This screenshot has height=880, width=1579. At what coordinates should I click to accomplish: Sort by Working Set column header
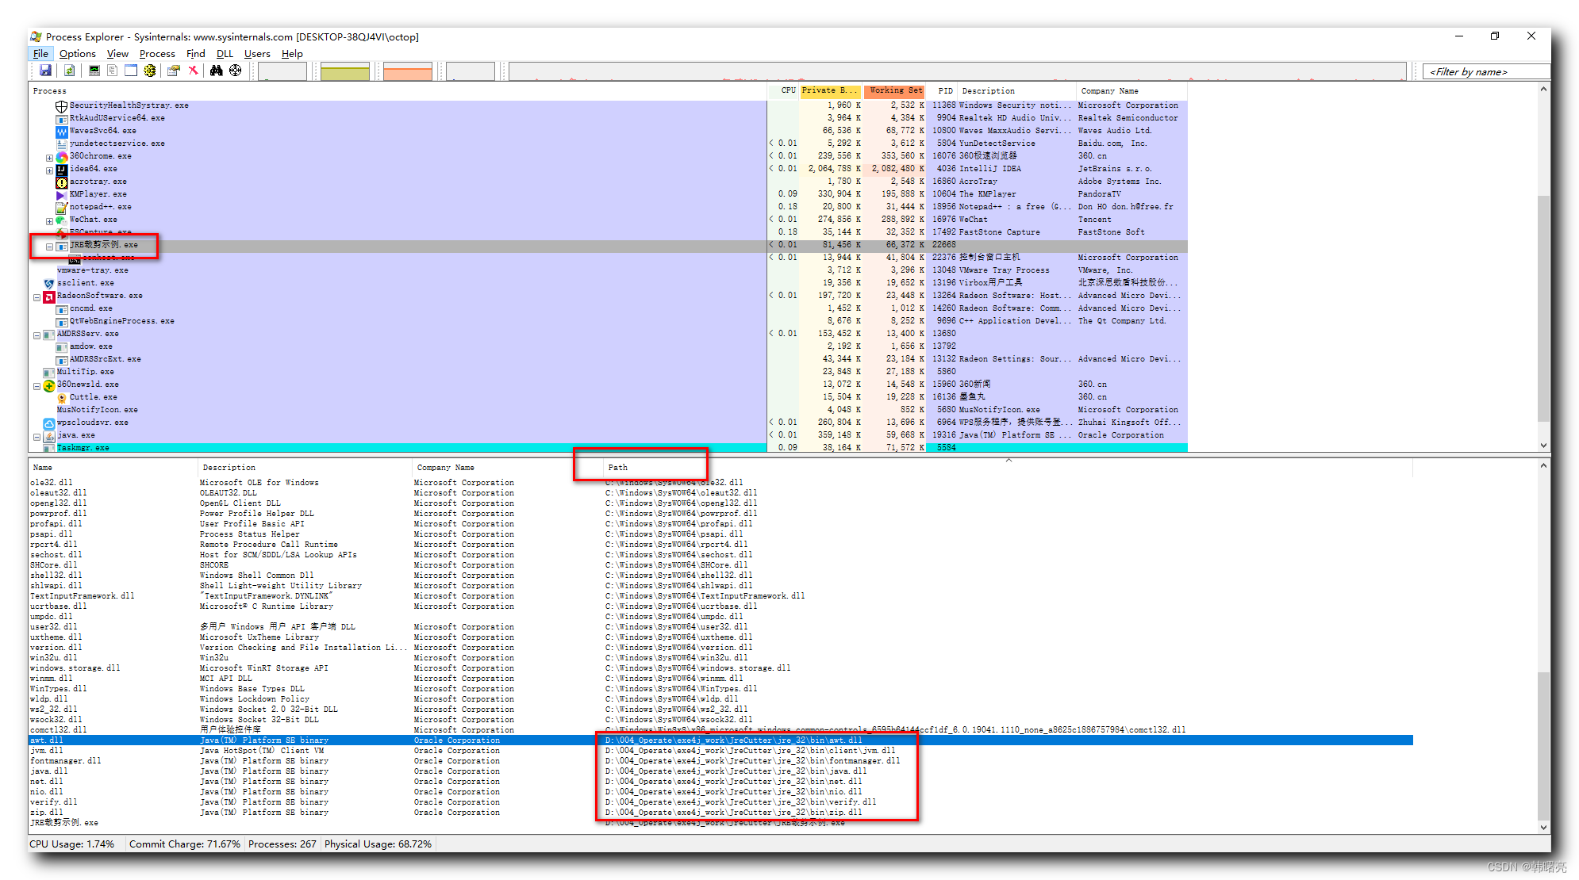[895, 90]
